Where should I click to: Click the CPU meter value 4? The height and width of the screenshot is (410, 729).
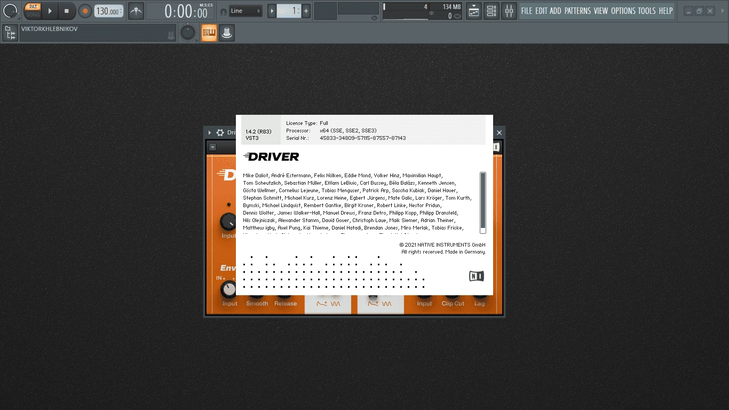point(425,7)
